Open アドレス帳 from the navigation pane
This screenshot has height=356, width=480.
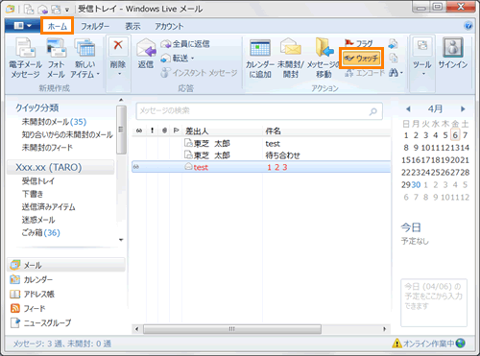[32, 294]
